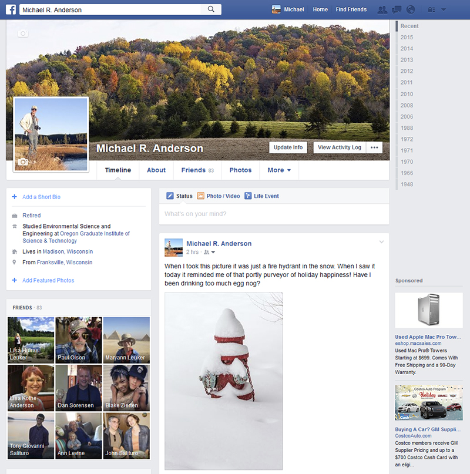
Task: Open View Activity Log
Action: tap(339, 147)
